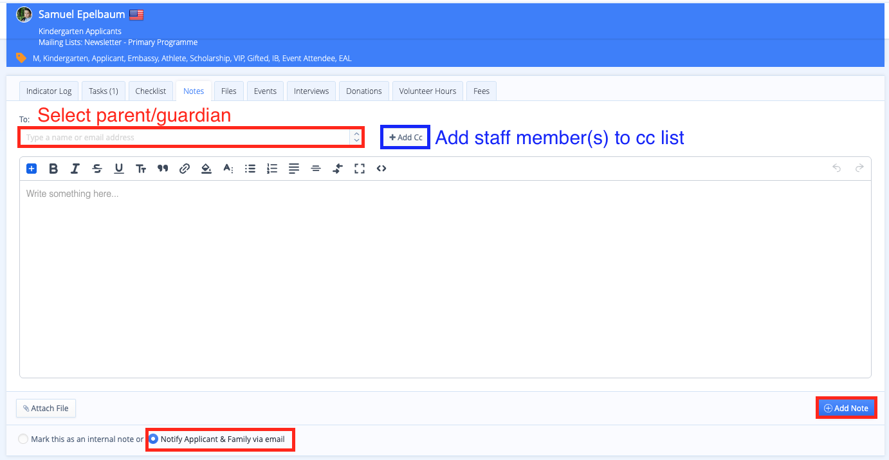
Task: Select 'Mark this as an internal note'
Action: pyautogui.click(x=24, y=439)
